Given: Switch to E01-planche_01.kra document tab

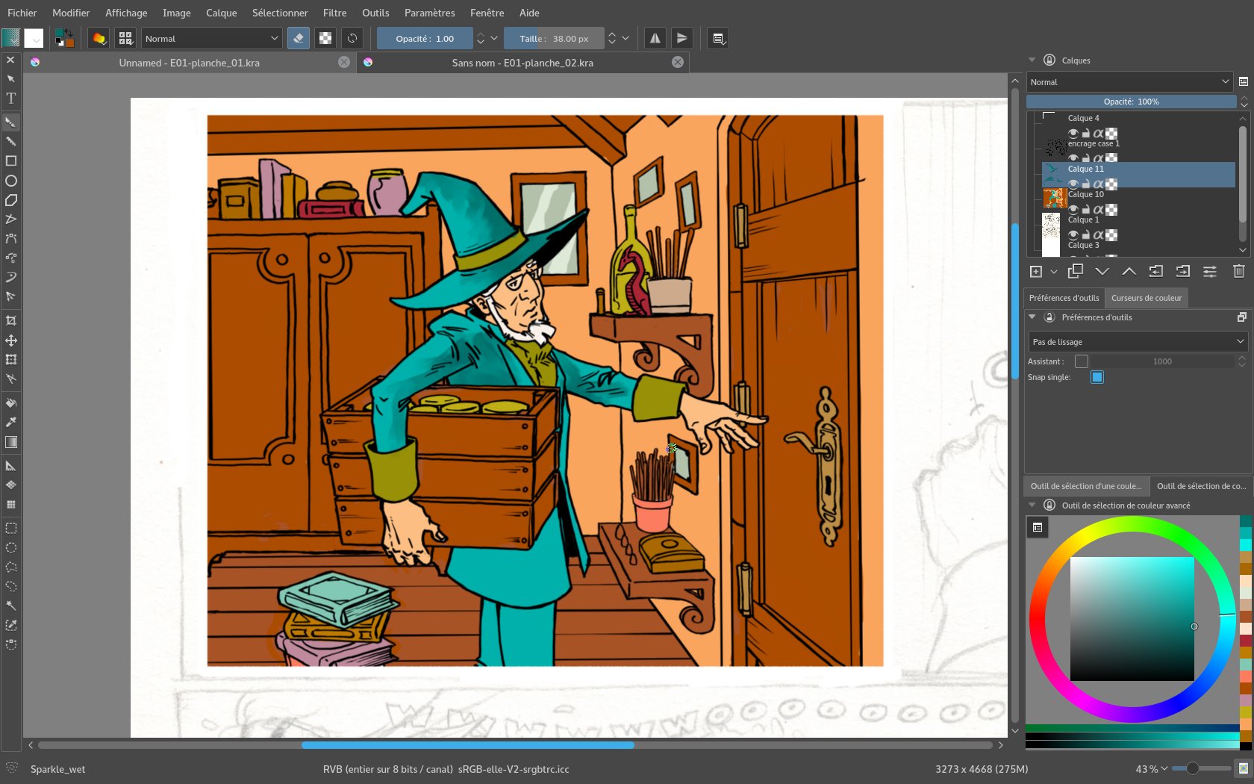Looking at the screenshot, I should click(x=190, y=63).
